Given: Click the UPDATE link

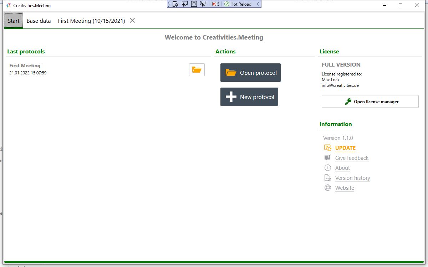Looking at the screenshot, I should (x=345, y=148).
